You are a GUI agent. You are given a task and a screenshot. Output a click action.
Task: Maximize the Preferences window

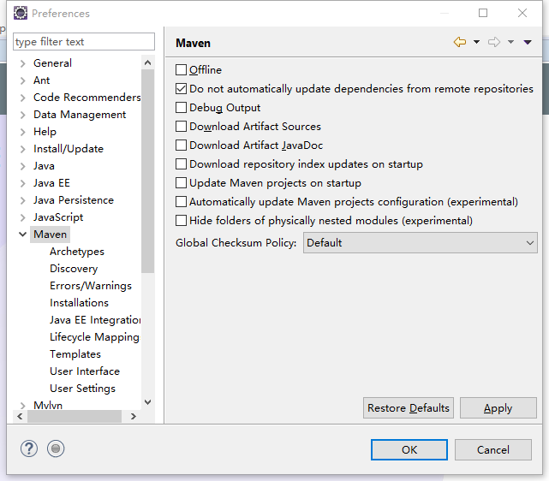click(x=483, y=13)
